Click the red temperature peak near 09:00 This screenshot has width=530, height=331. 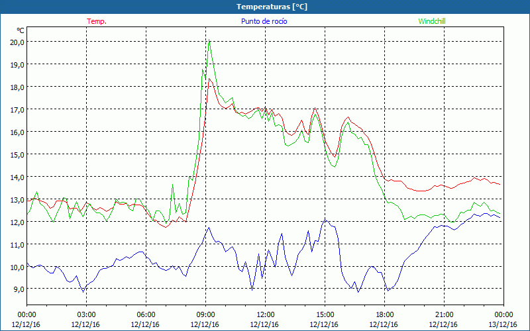(209, 79)
